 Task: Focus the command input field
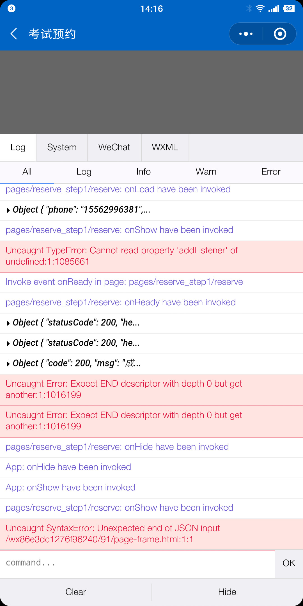[137, 563]
